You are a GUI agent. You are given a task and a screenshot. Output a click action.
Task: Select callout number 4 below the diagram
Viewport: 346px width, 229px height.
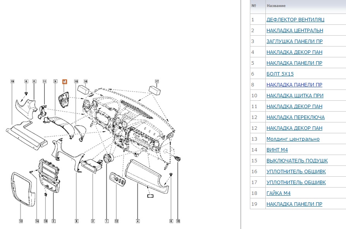(138, 221)
